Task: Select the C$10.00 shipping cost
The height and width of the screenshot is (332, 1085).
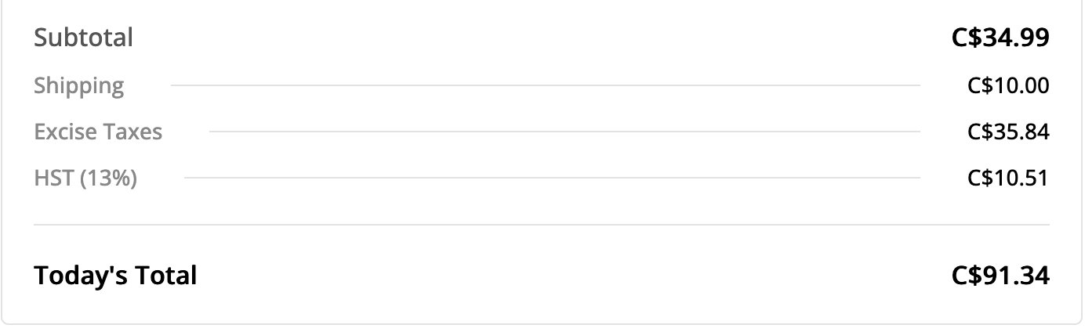Action: click(1008, 85)
